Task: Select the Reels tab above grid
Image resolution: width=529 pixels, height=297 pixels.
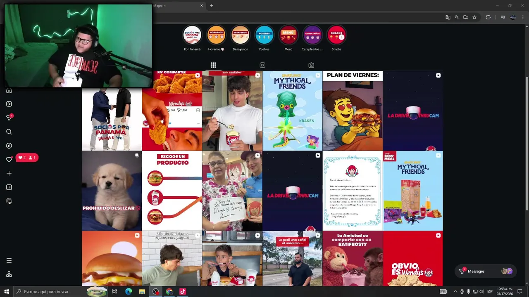Action: [262, 65]
